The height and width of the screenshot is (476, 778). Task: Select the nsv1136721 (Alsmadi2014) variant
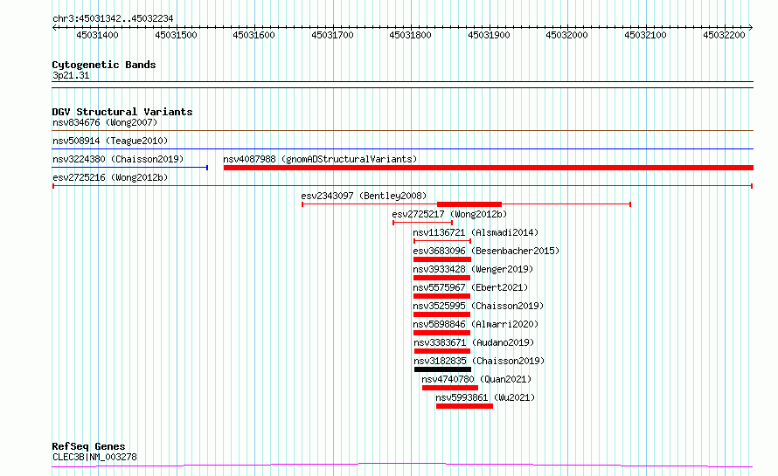click(475, 233)
